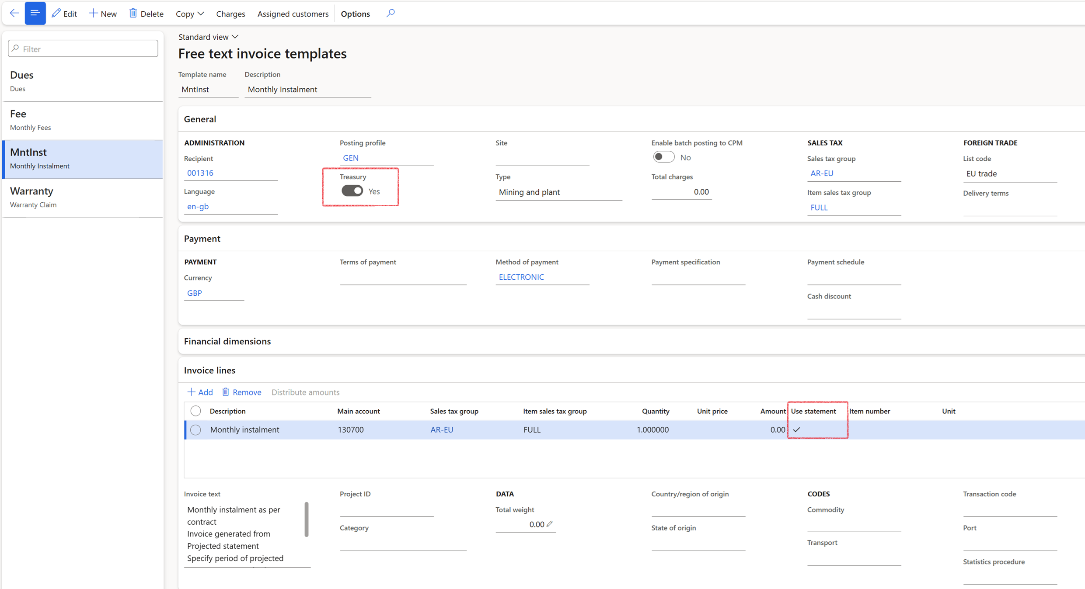Click the Total weight edit pencil icon
Screen dimensions: 1085x589
click(550, 524)
